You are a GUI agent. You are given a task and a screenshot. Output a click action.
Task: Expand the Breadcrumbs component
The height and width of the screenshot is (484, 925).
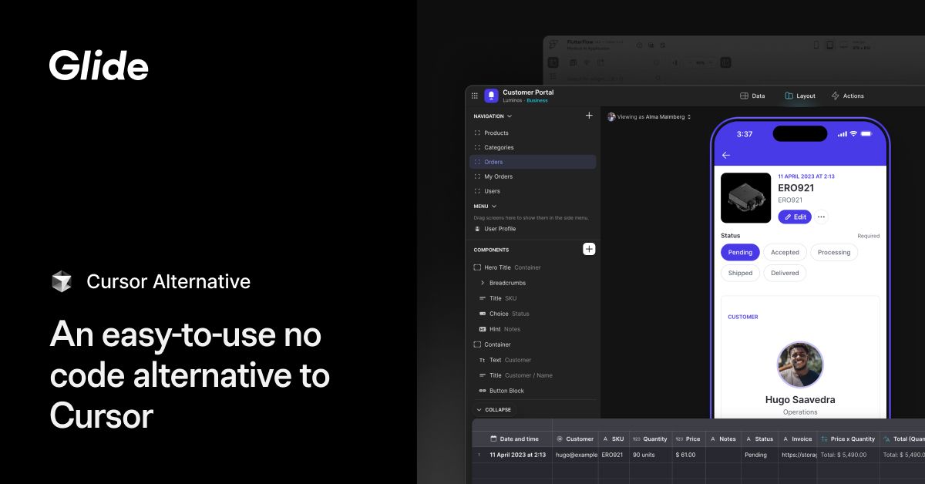click(x=483, y=283)
